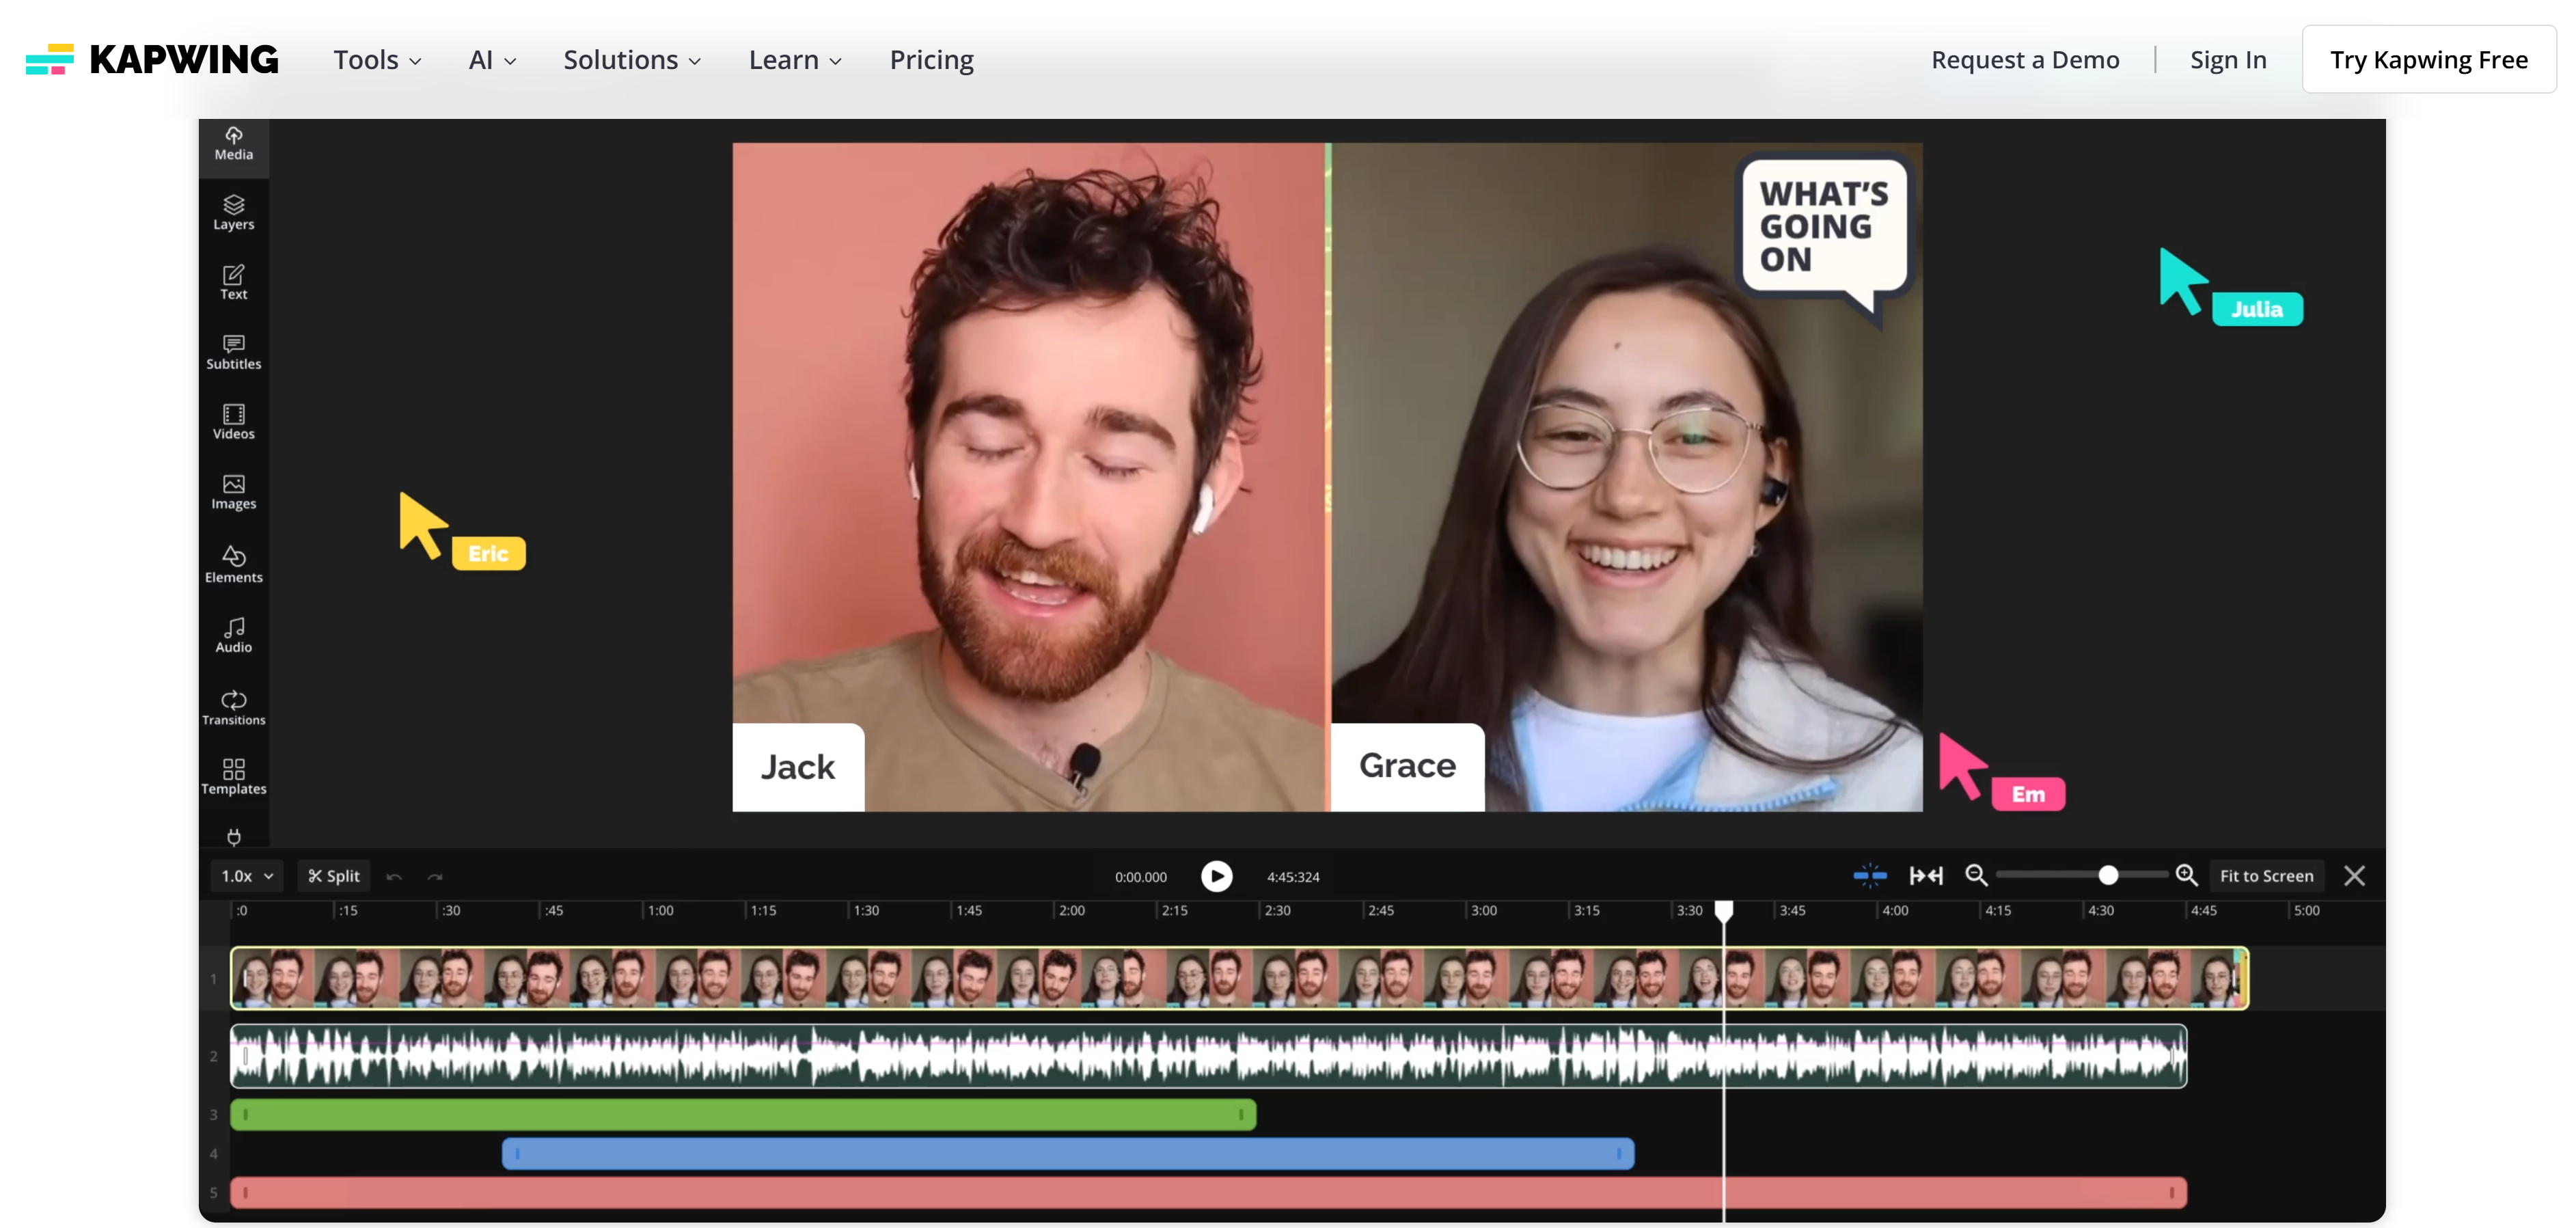2576x1228 pixels.
Task: Click the timeline zoom slider handle
Action: point(2108,876)
